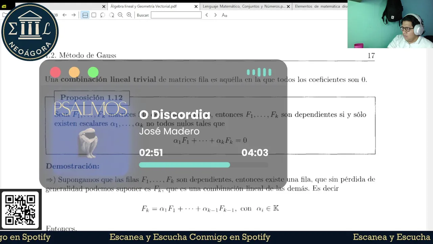
Task: Jump to previous search result arrow
Action: click(207, 15)
